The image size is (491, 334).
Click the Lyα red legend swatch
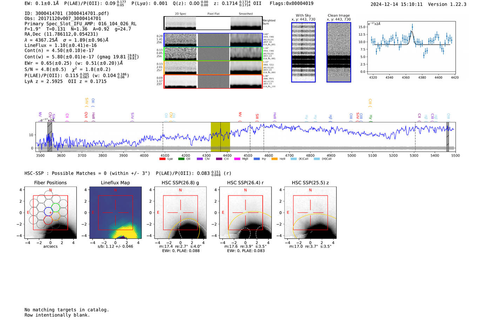tap(162, 159)
